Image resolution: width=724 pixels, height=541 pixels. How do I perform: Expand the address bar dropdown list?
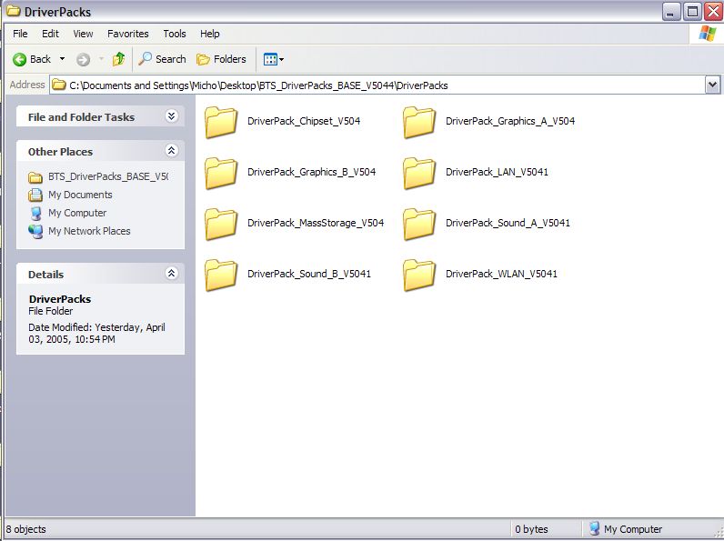(x=712, y=85)
